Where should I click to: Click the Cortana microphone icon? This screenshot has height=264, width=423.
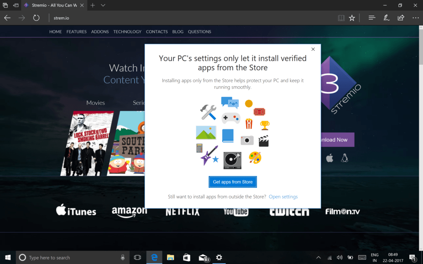click(x=123, y=257)
